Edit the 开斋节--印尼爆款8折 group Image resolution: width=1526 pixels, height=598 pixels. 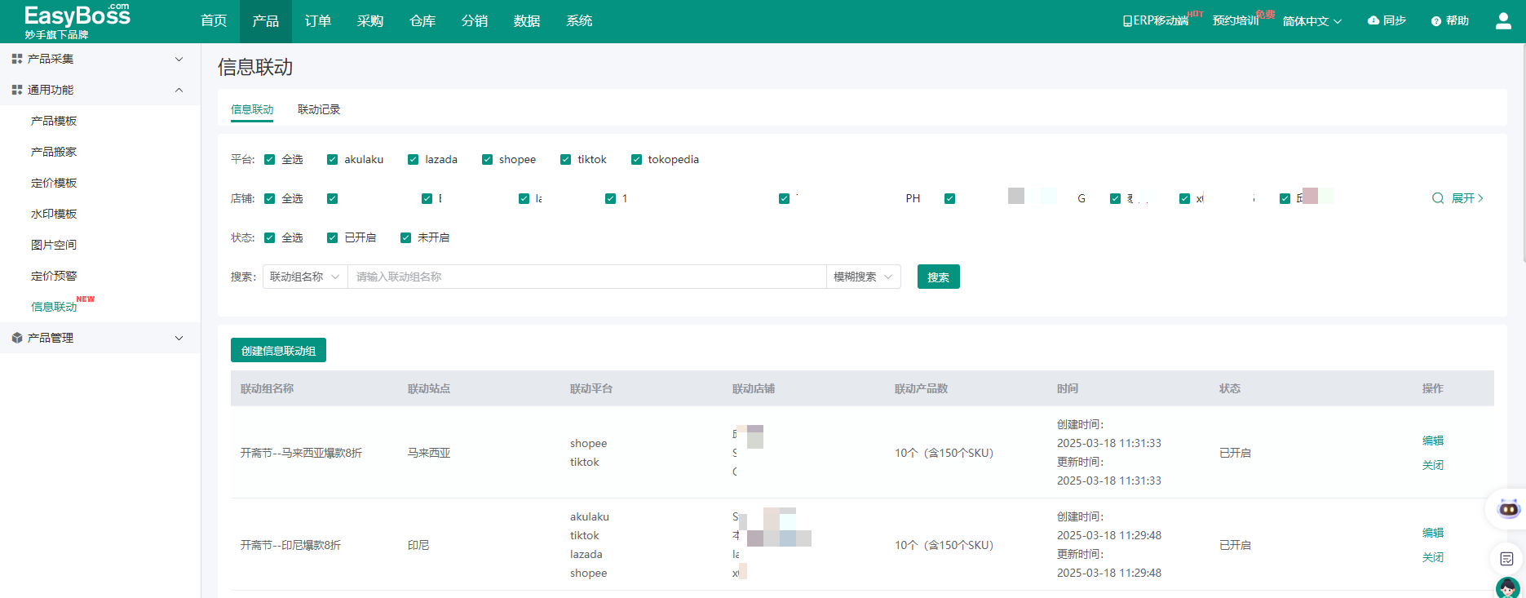pyautogui.click(x=1433, y=533)
